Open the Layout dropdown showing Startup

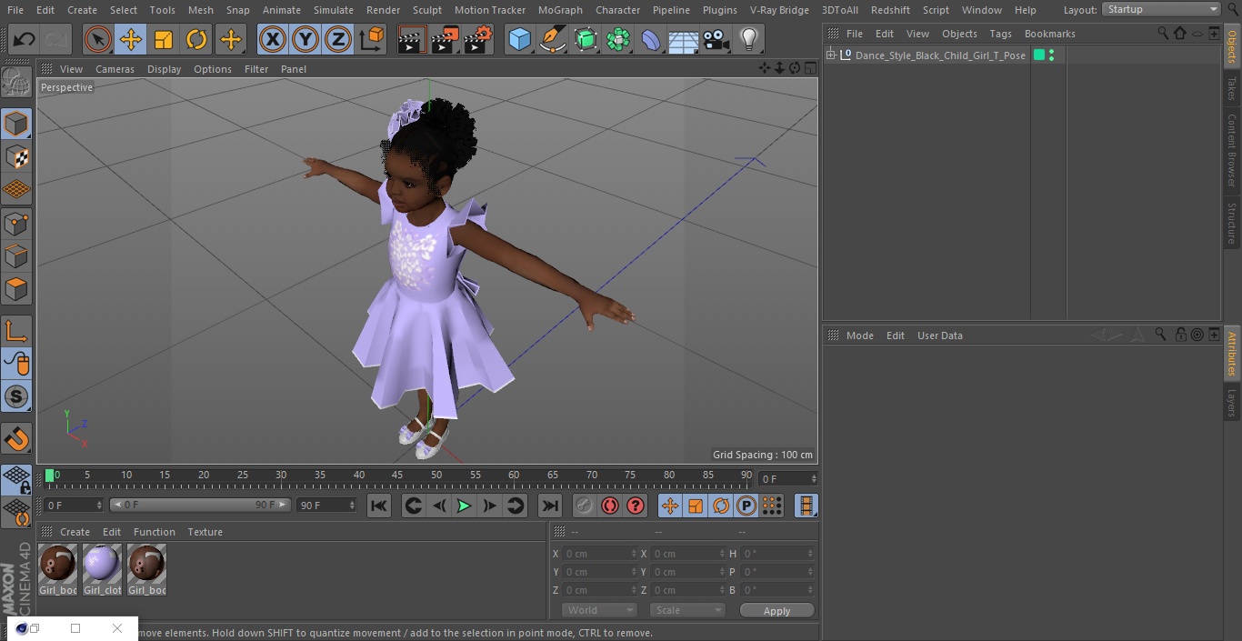tap(1161, 9)
